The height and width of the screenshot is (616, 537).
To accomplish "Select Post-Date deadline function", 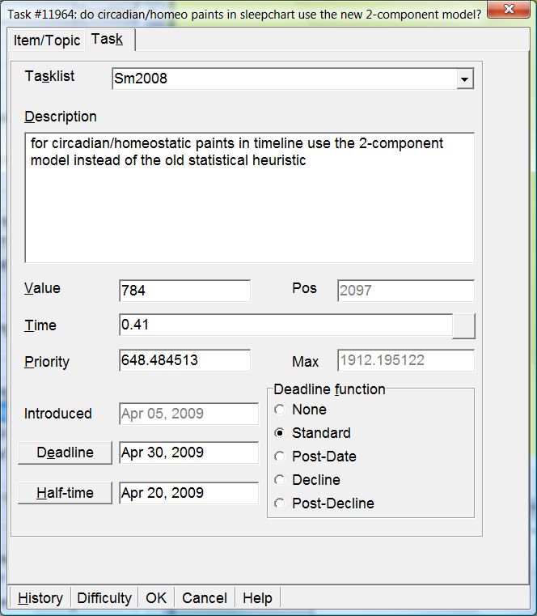I will (280, 457).
